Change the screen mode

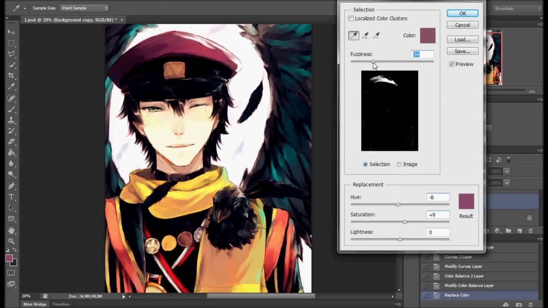pos(12,284)
